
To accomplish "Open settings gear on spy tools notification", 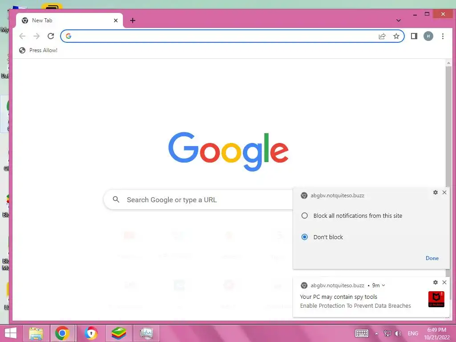I will coord(436,282).
